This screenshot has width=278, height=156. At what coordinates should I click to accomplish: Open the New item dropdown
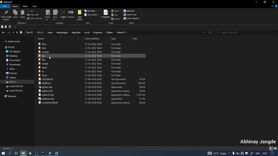[91, 11]
